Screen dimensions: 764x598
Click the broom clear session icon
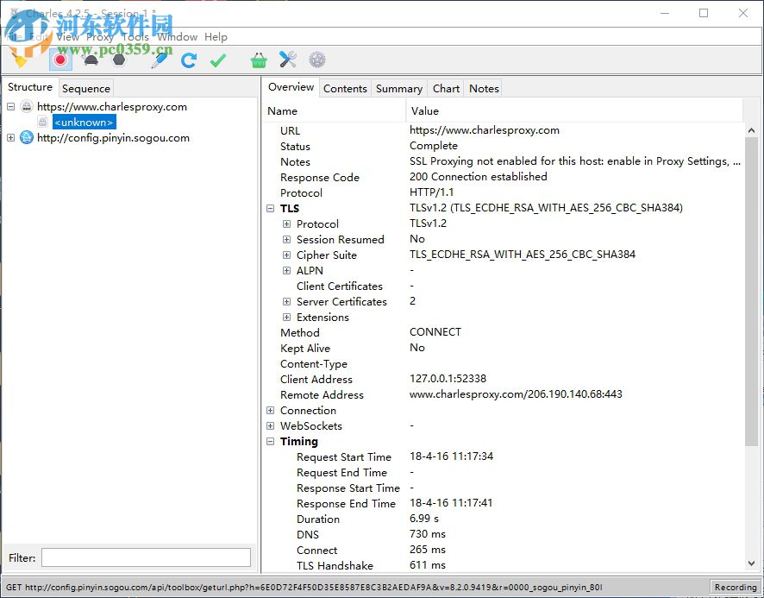click(21, 60)
